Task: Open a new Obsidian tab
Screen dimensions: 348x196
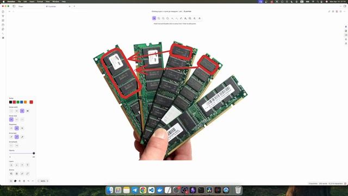Action: (x=74, y=6)
